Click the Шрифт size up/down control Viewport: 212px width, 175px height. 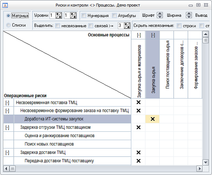(160, 15)
